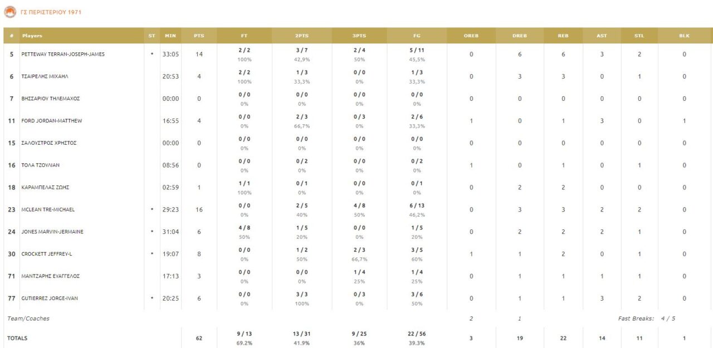Open CROCKETT JEFFREY-L player entry
Screen dimensions: 713x348
tap(47, 254)
